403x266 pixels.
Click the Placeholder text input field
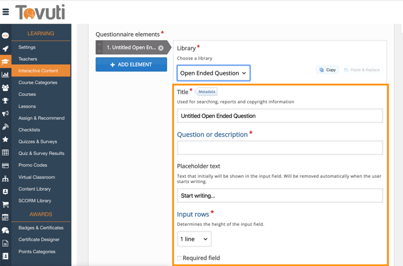click(279, 196)
